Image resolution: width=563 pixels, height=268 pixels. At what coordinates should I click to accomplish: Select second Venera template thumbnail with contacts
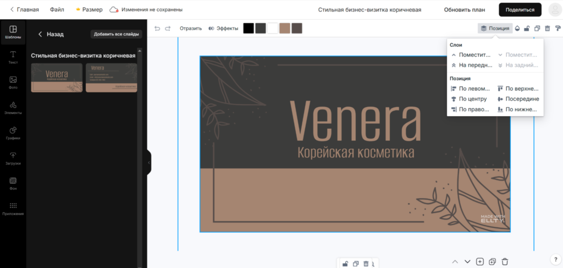point(111,78)
